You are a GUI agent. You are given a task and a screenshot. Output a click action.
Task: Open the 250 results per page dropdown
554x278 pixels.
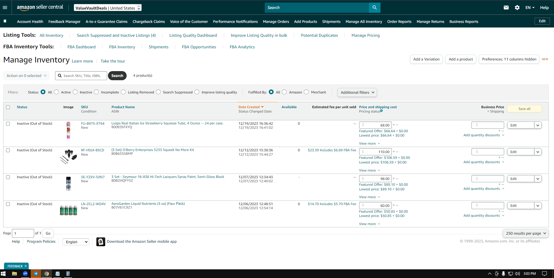(526, 233)
